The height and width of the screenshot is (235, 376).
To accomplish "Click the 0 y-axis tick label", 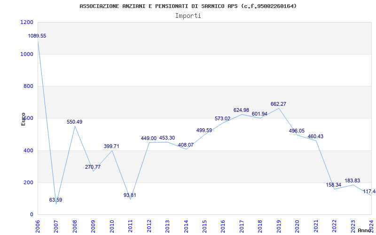I will tap(31, 214).
